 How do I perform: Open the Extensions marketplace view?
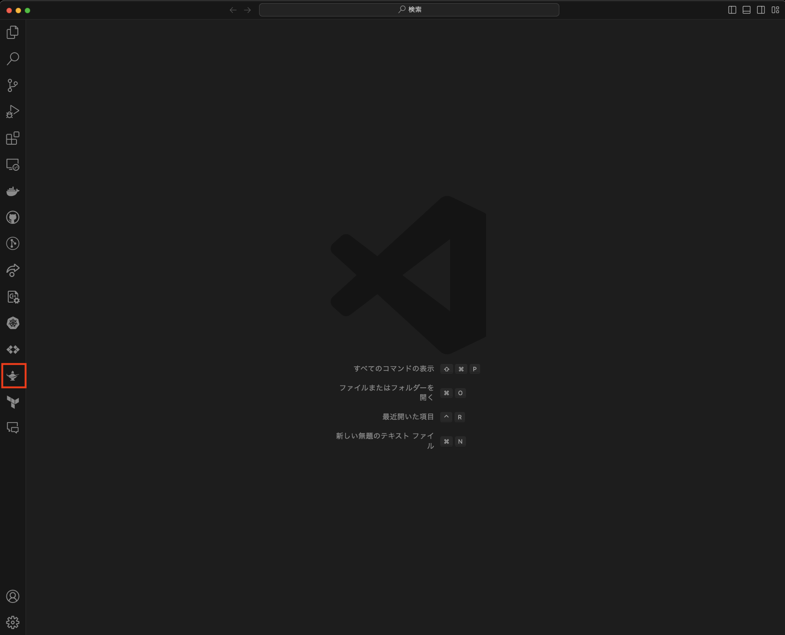click(x=13, y=138)
